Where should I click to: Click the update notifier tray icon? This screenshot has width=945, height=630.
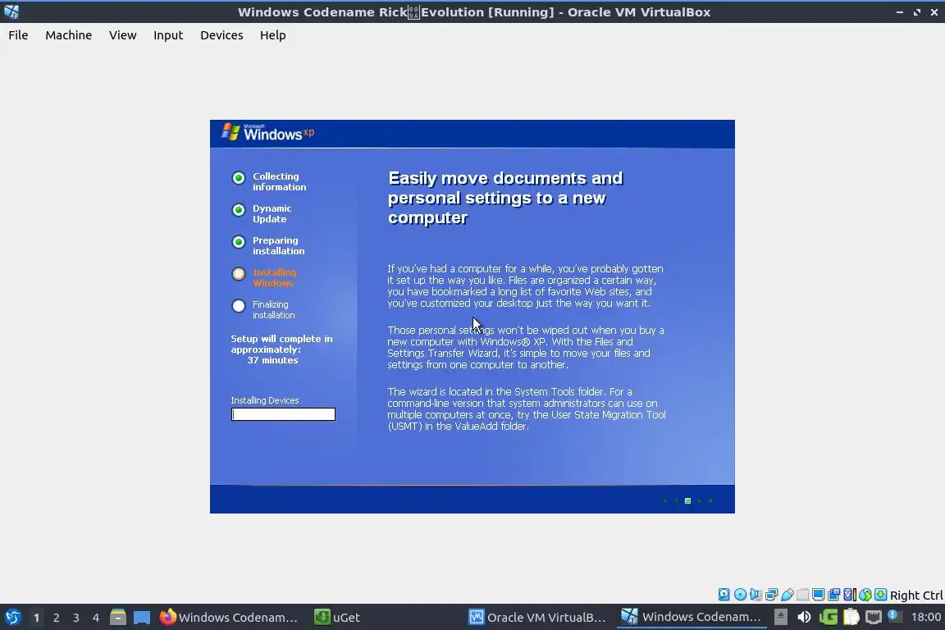[895, 616]
